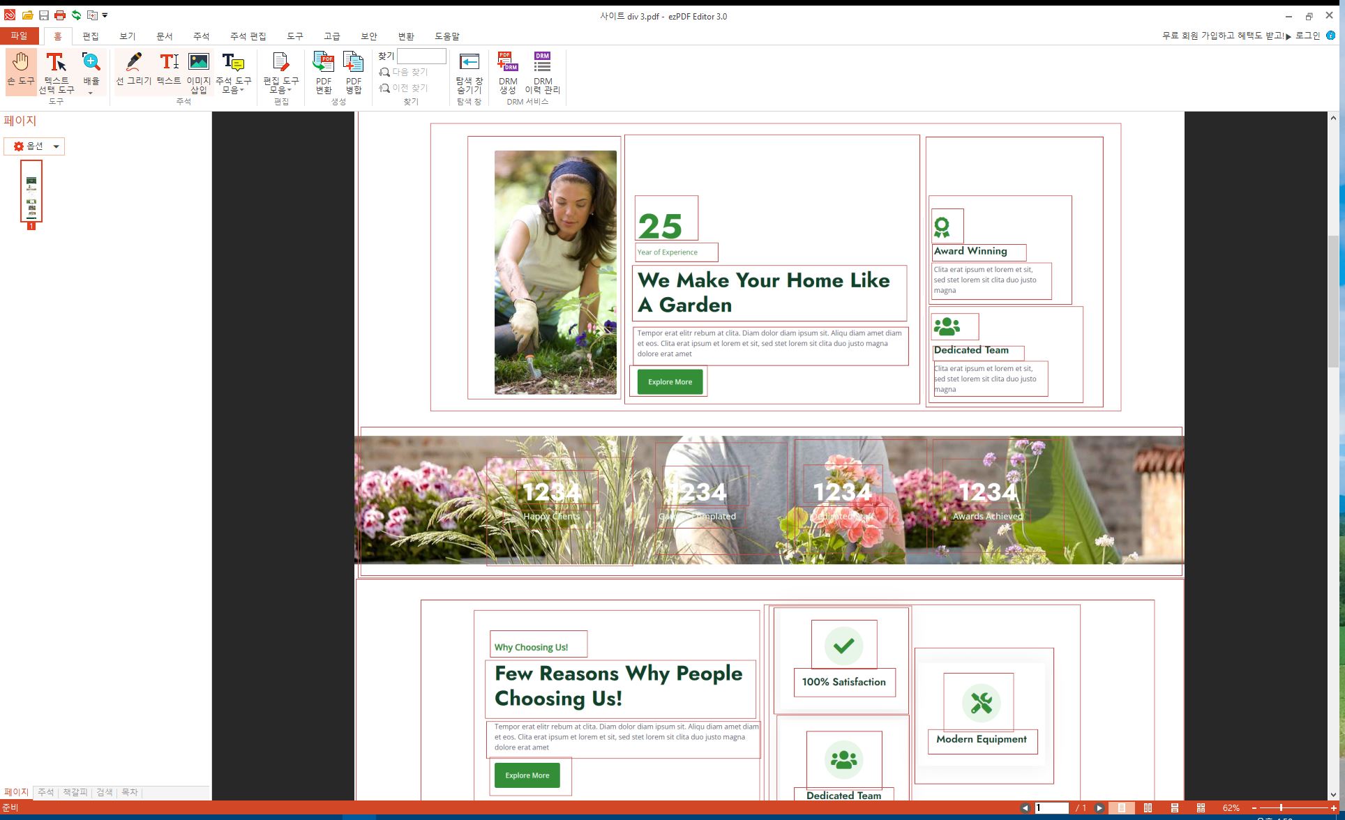
Task: Switch to the 책갈피 panel tab
Action: point(75,792)
